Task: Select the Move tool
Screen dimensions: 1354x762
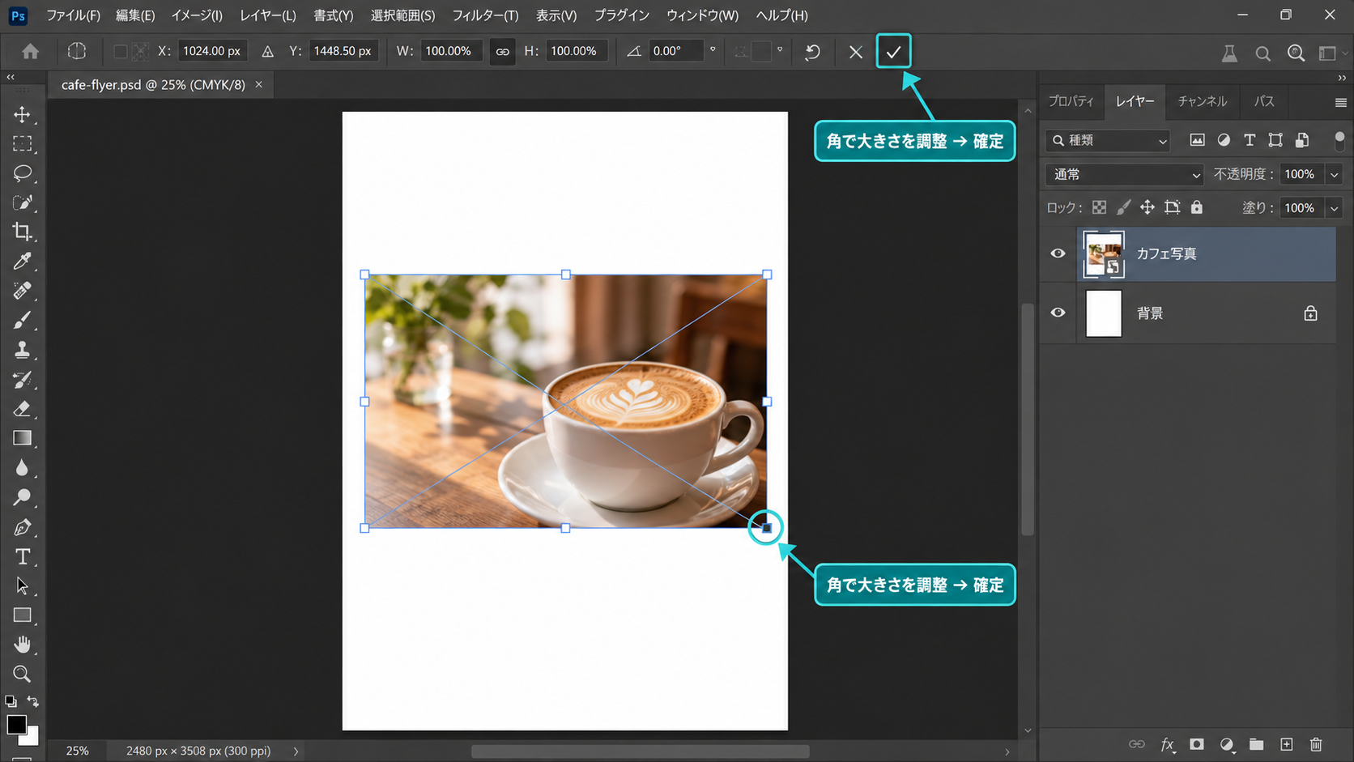Action: pos(22,114)
